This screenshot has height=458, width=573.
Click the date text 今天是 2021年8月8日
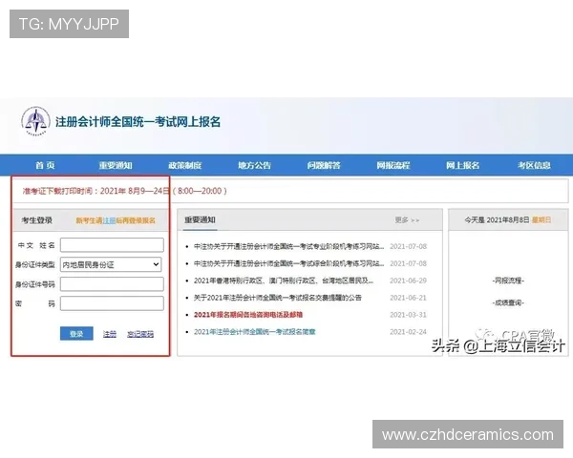point(497,219)
